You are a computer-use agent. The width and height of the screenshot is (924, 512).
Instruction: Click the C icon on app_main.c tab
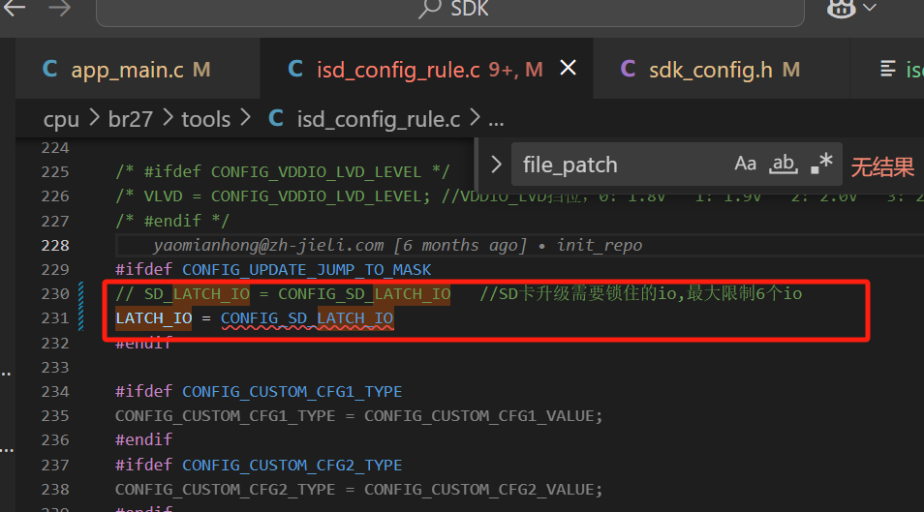click(50, 70)
